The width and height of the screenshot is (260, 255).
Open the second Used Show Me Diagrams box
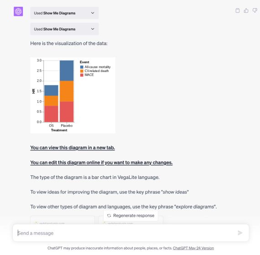(x=64, y=29)
